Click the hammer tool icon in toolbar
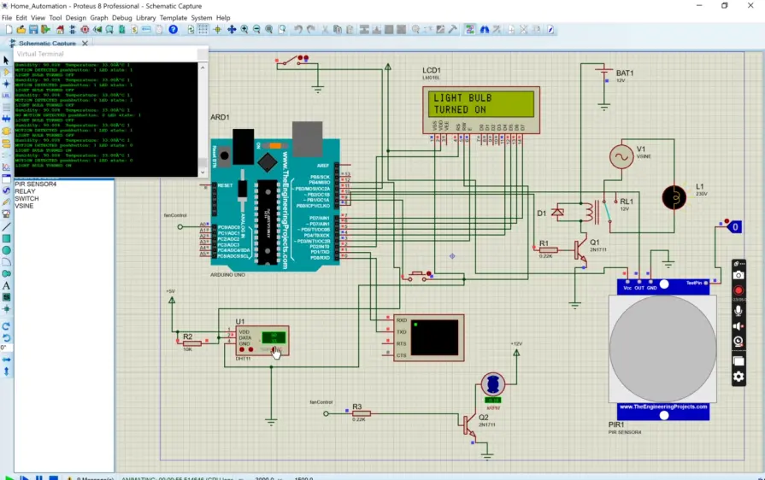765x480 pixels. 453,30
